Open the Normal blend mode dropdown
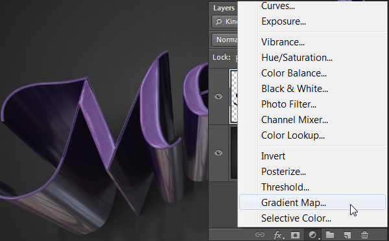The height and width of the screenshot is (241, 389). pos(225,40)
